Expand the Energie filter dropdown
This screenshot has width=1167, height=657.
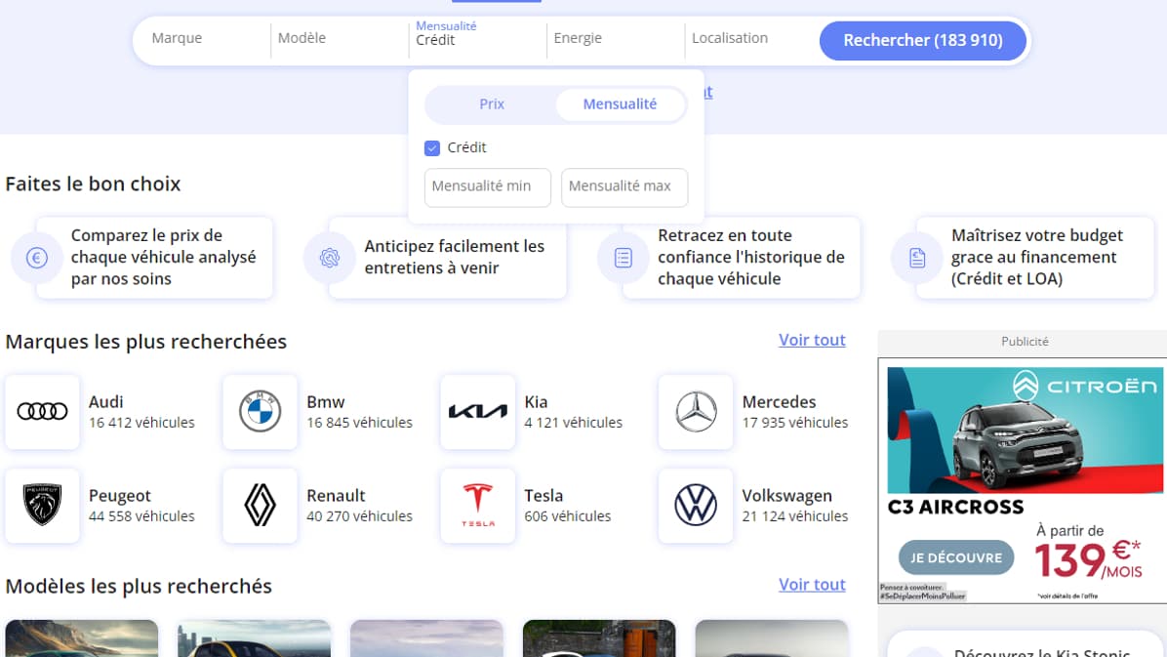613,39
